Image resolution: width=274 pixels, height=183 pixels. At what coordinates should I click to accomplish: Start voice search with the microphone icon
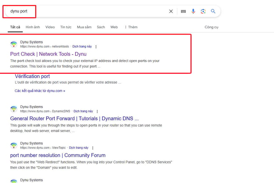(193, 11)
